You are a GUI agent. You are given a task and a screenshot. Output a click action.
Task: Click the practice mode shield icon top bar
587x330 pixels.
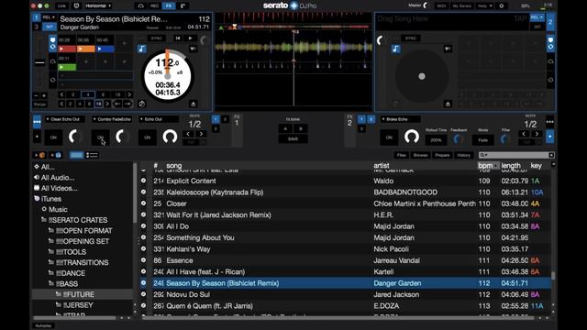[x=77, y=5]
